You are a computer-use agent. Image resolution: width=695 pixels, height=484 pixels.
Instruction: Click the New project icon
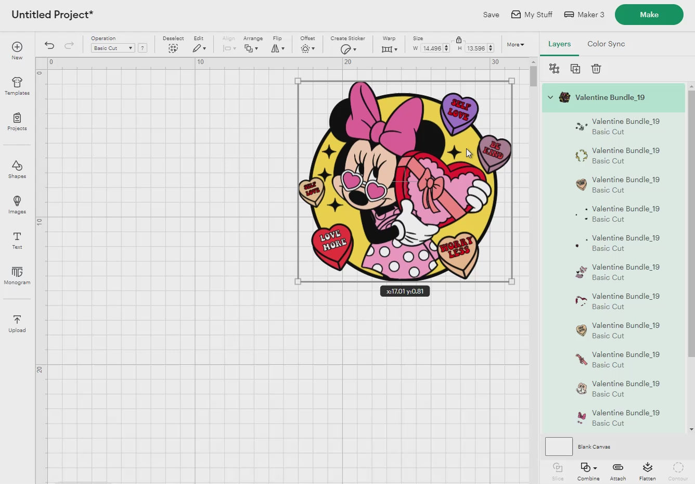click(x=17, y=50)
